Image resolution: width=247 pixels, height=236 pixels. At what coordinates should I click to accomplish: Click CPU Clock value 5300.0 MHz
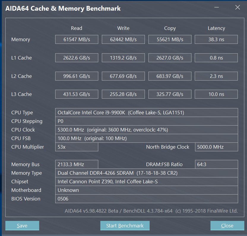pos(147,130)
